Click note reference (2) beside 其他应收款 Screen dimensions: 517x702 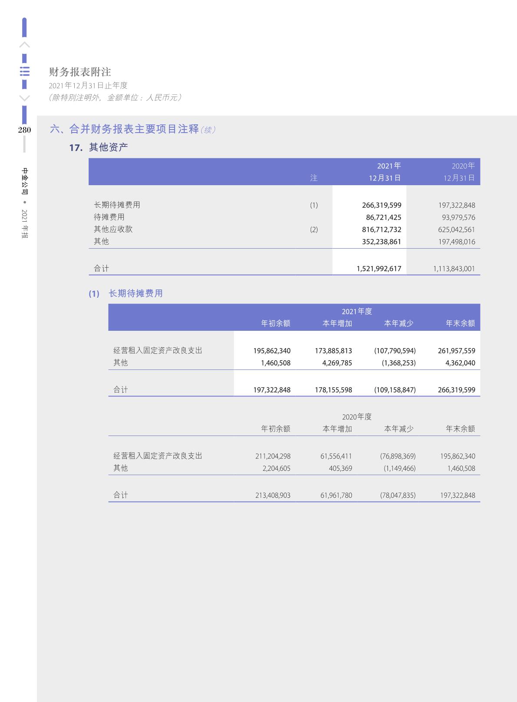tap(314, 230)
